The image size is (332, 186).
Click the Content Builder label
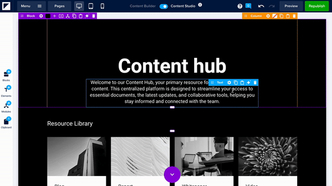click(x=143, y=6)
